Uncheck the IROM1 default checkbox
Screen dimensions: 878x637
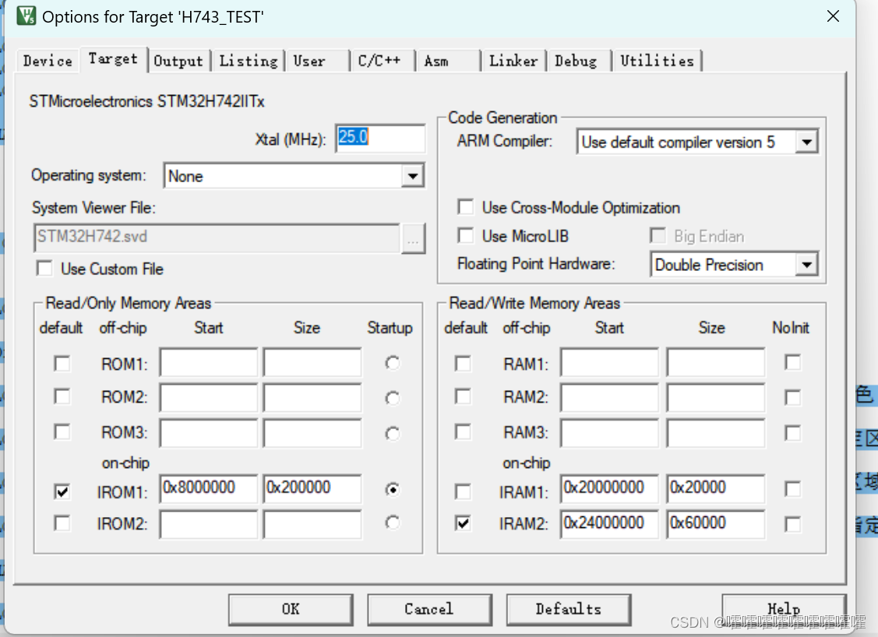tap(62, 491)
